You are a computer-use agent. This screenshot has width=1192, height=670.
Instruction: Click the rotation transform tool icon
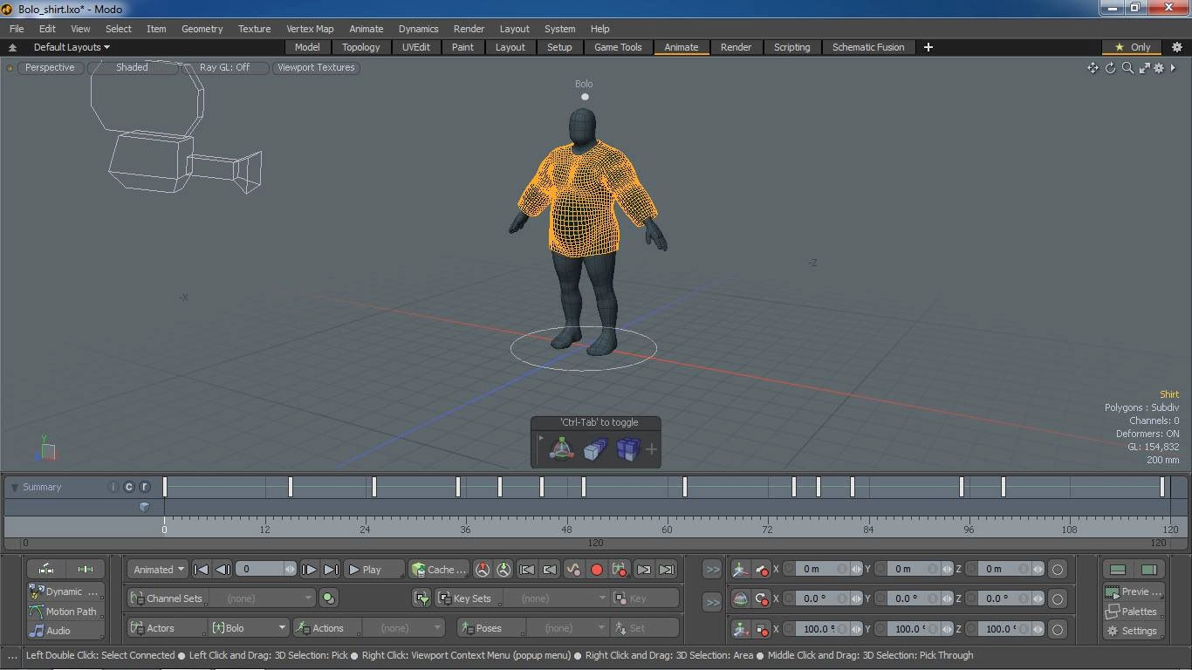tap(740, 598)
